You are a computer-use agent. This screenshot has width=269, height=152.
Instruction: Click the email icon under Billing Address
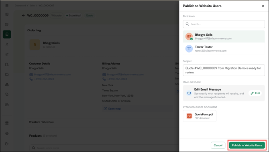point(104,75)
